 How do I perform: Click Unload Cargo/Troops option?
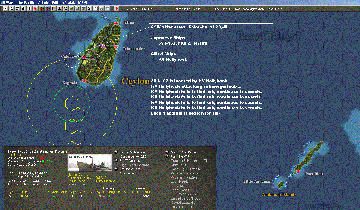click(x=186, y=198)
